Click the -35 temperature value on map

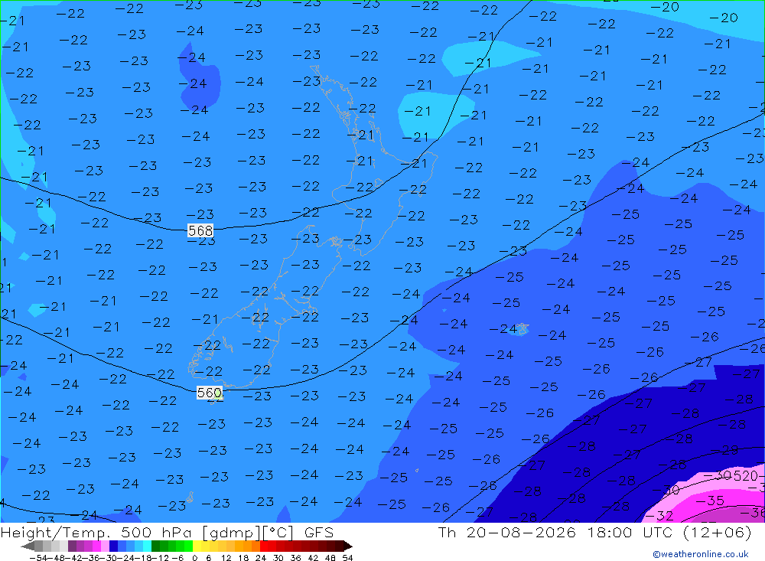point(710,501)
